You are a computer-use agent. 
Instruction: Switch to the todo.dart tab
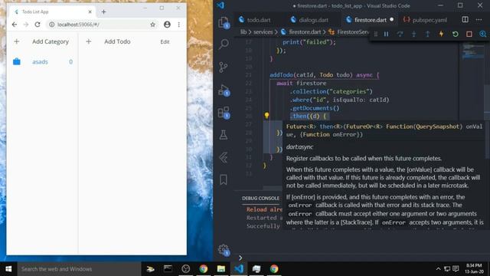[255, 20]
